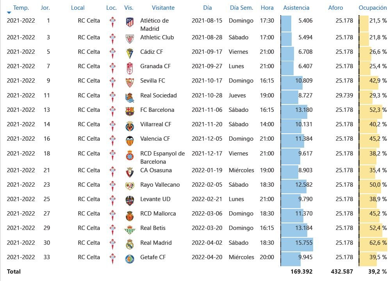Select the Hora column header
Image resolution: width=392 pixels, height=281 pixels.
pos(267,8)
